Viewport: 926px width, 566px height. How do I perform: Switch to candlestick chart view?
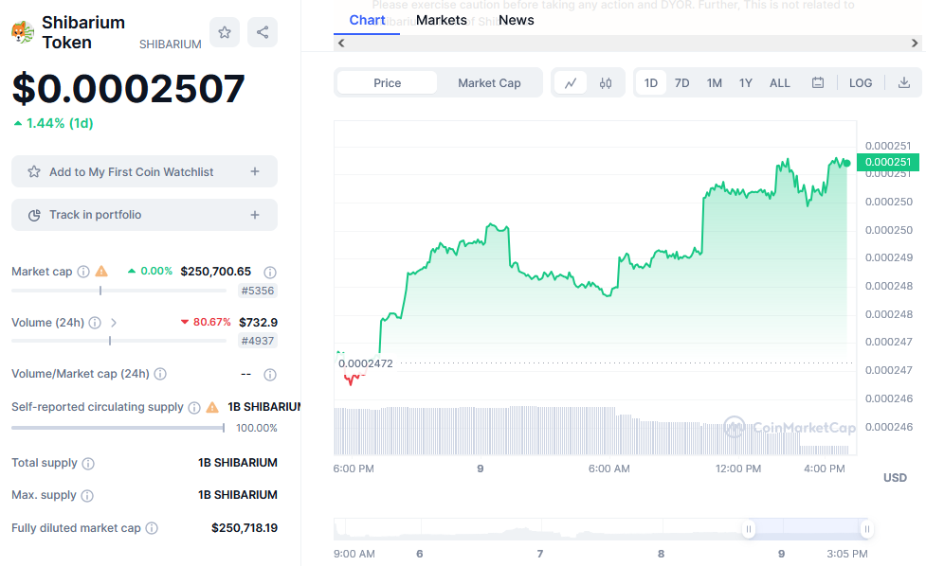coord(606,83)
